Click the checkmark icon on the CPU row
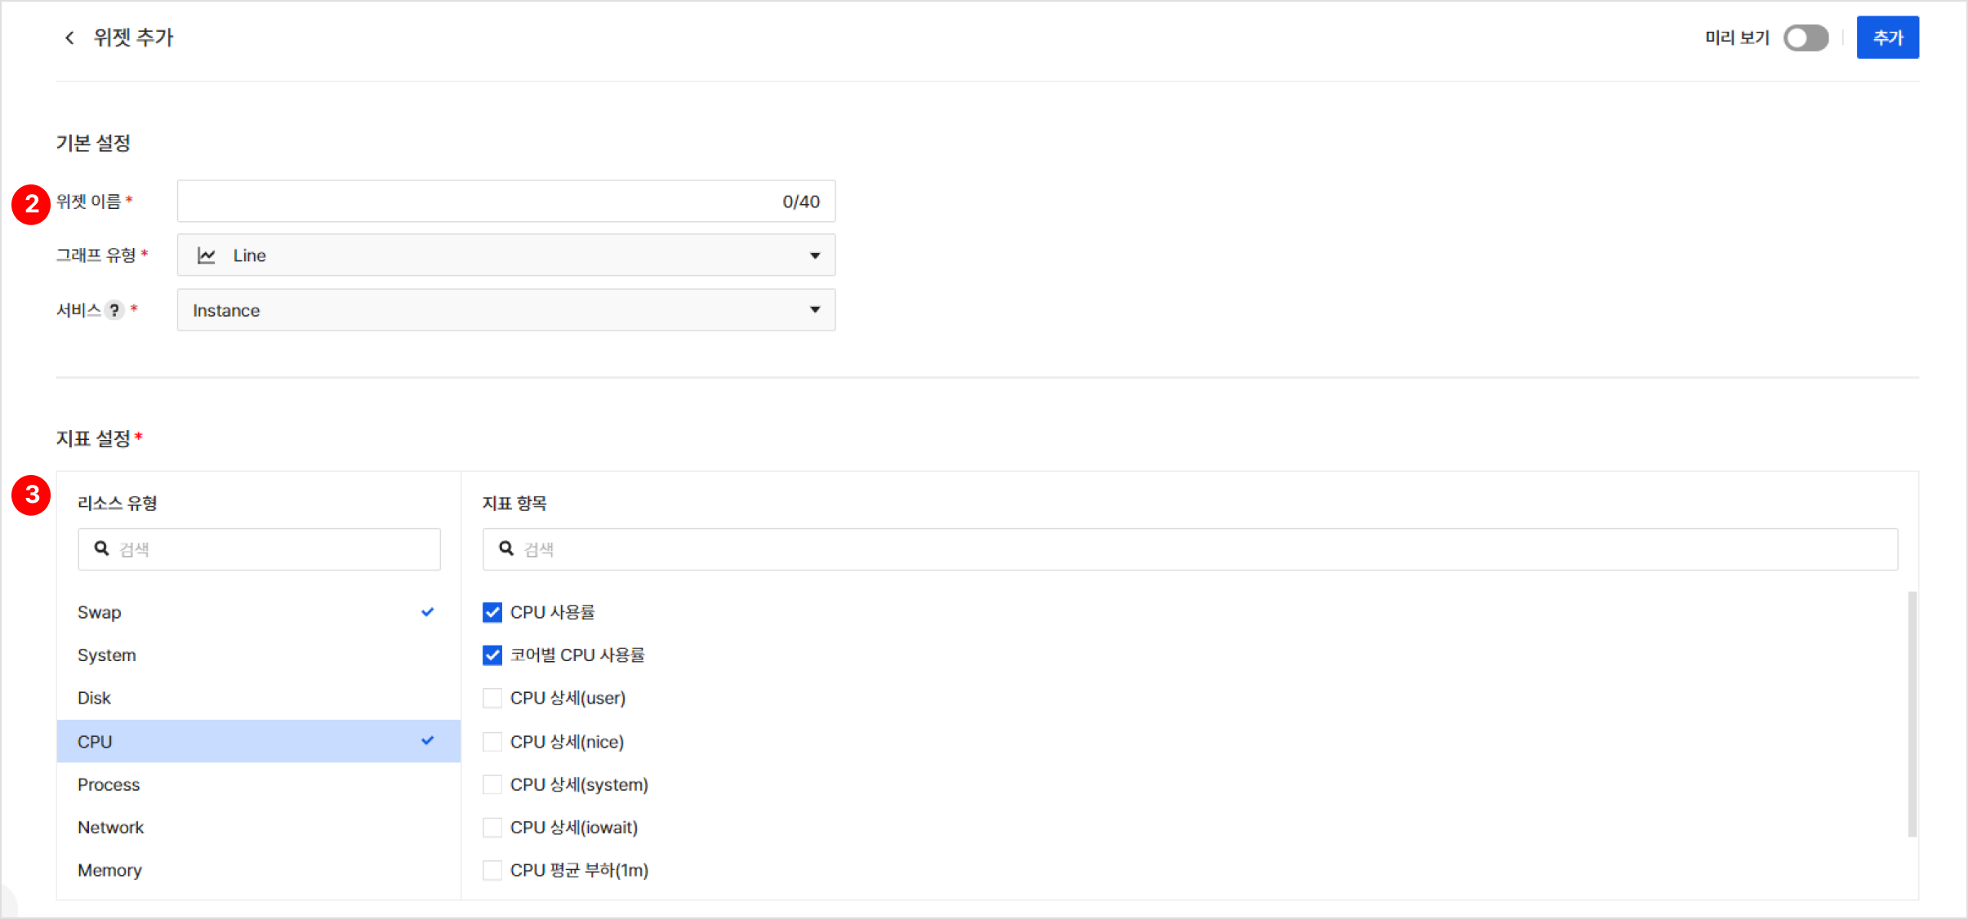Image resolution: width=1968 pixels, height=919 pixels. [427, 741]
